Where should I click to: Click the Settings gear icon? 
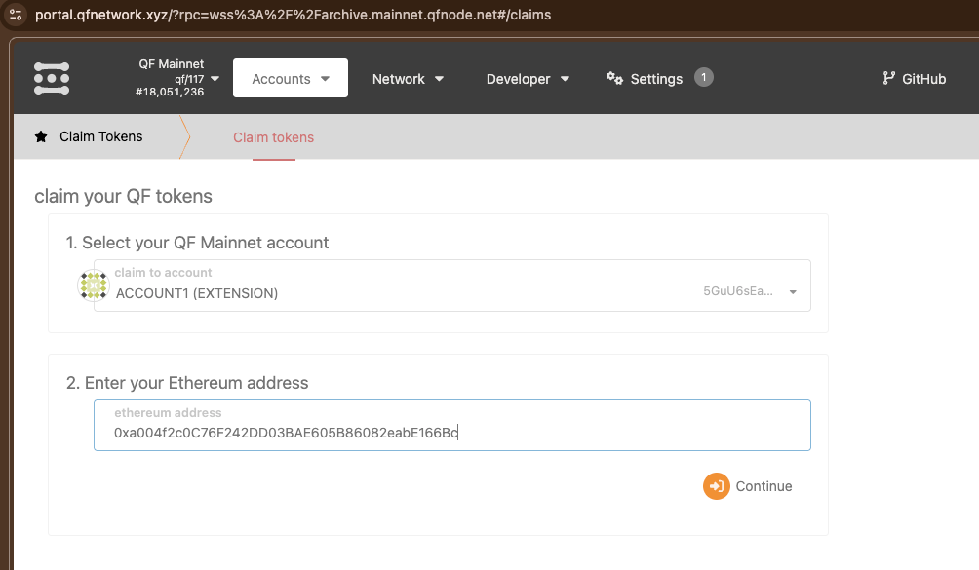(614, 79)
